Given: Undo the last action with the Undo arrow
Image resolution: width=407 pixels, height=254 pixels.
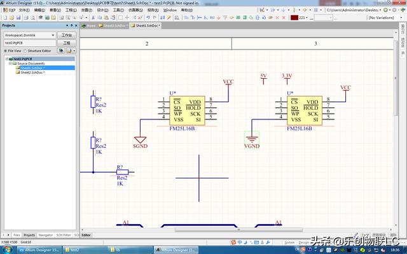Looking at the screenshot, I should tap(148, 18).
